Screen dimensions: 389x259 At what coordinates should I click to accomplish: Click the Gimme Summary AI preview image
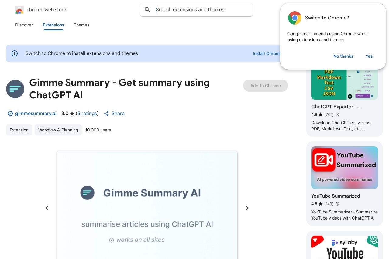click(147, 205)
